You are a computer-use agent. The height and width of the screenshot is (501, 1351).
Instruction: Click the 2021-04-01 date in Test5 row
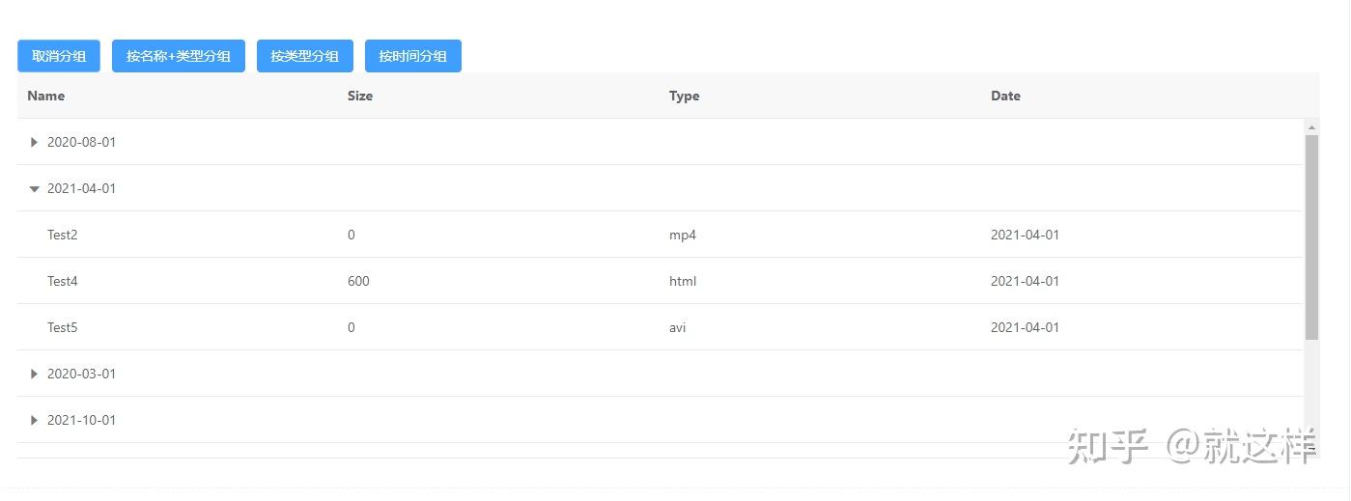pos(1025,327)
